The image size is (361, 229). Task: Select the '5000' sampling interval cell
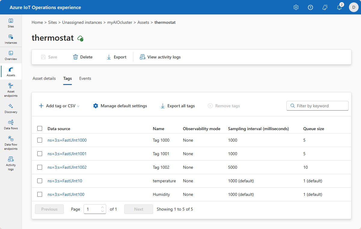(x=233, y=167)
